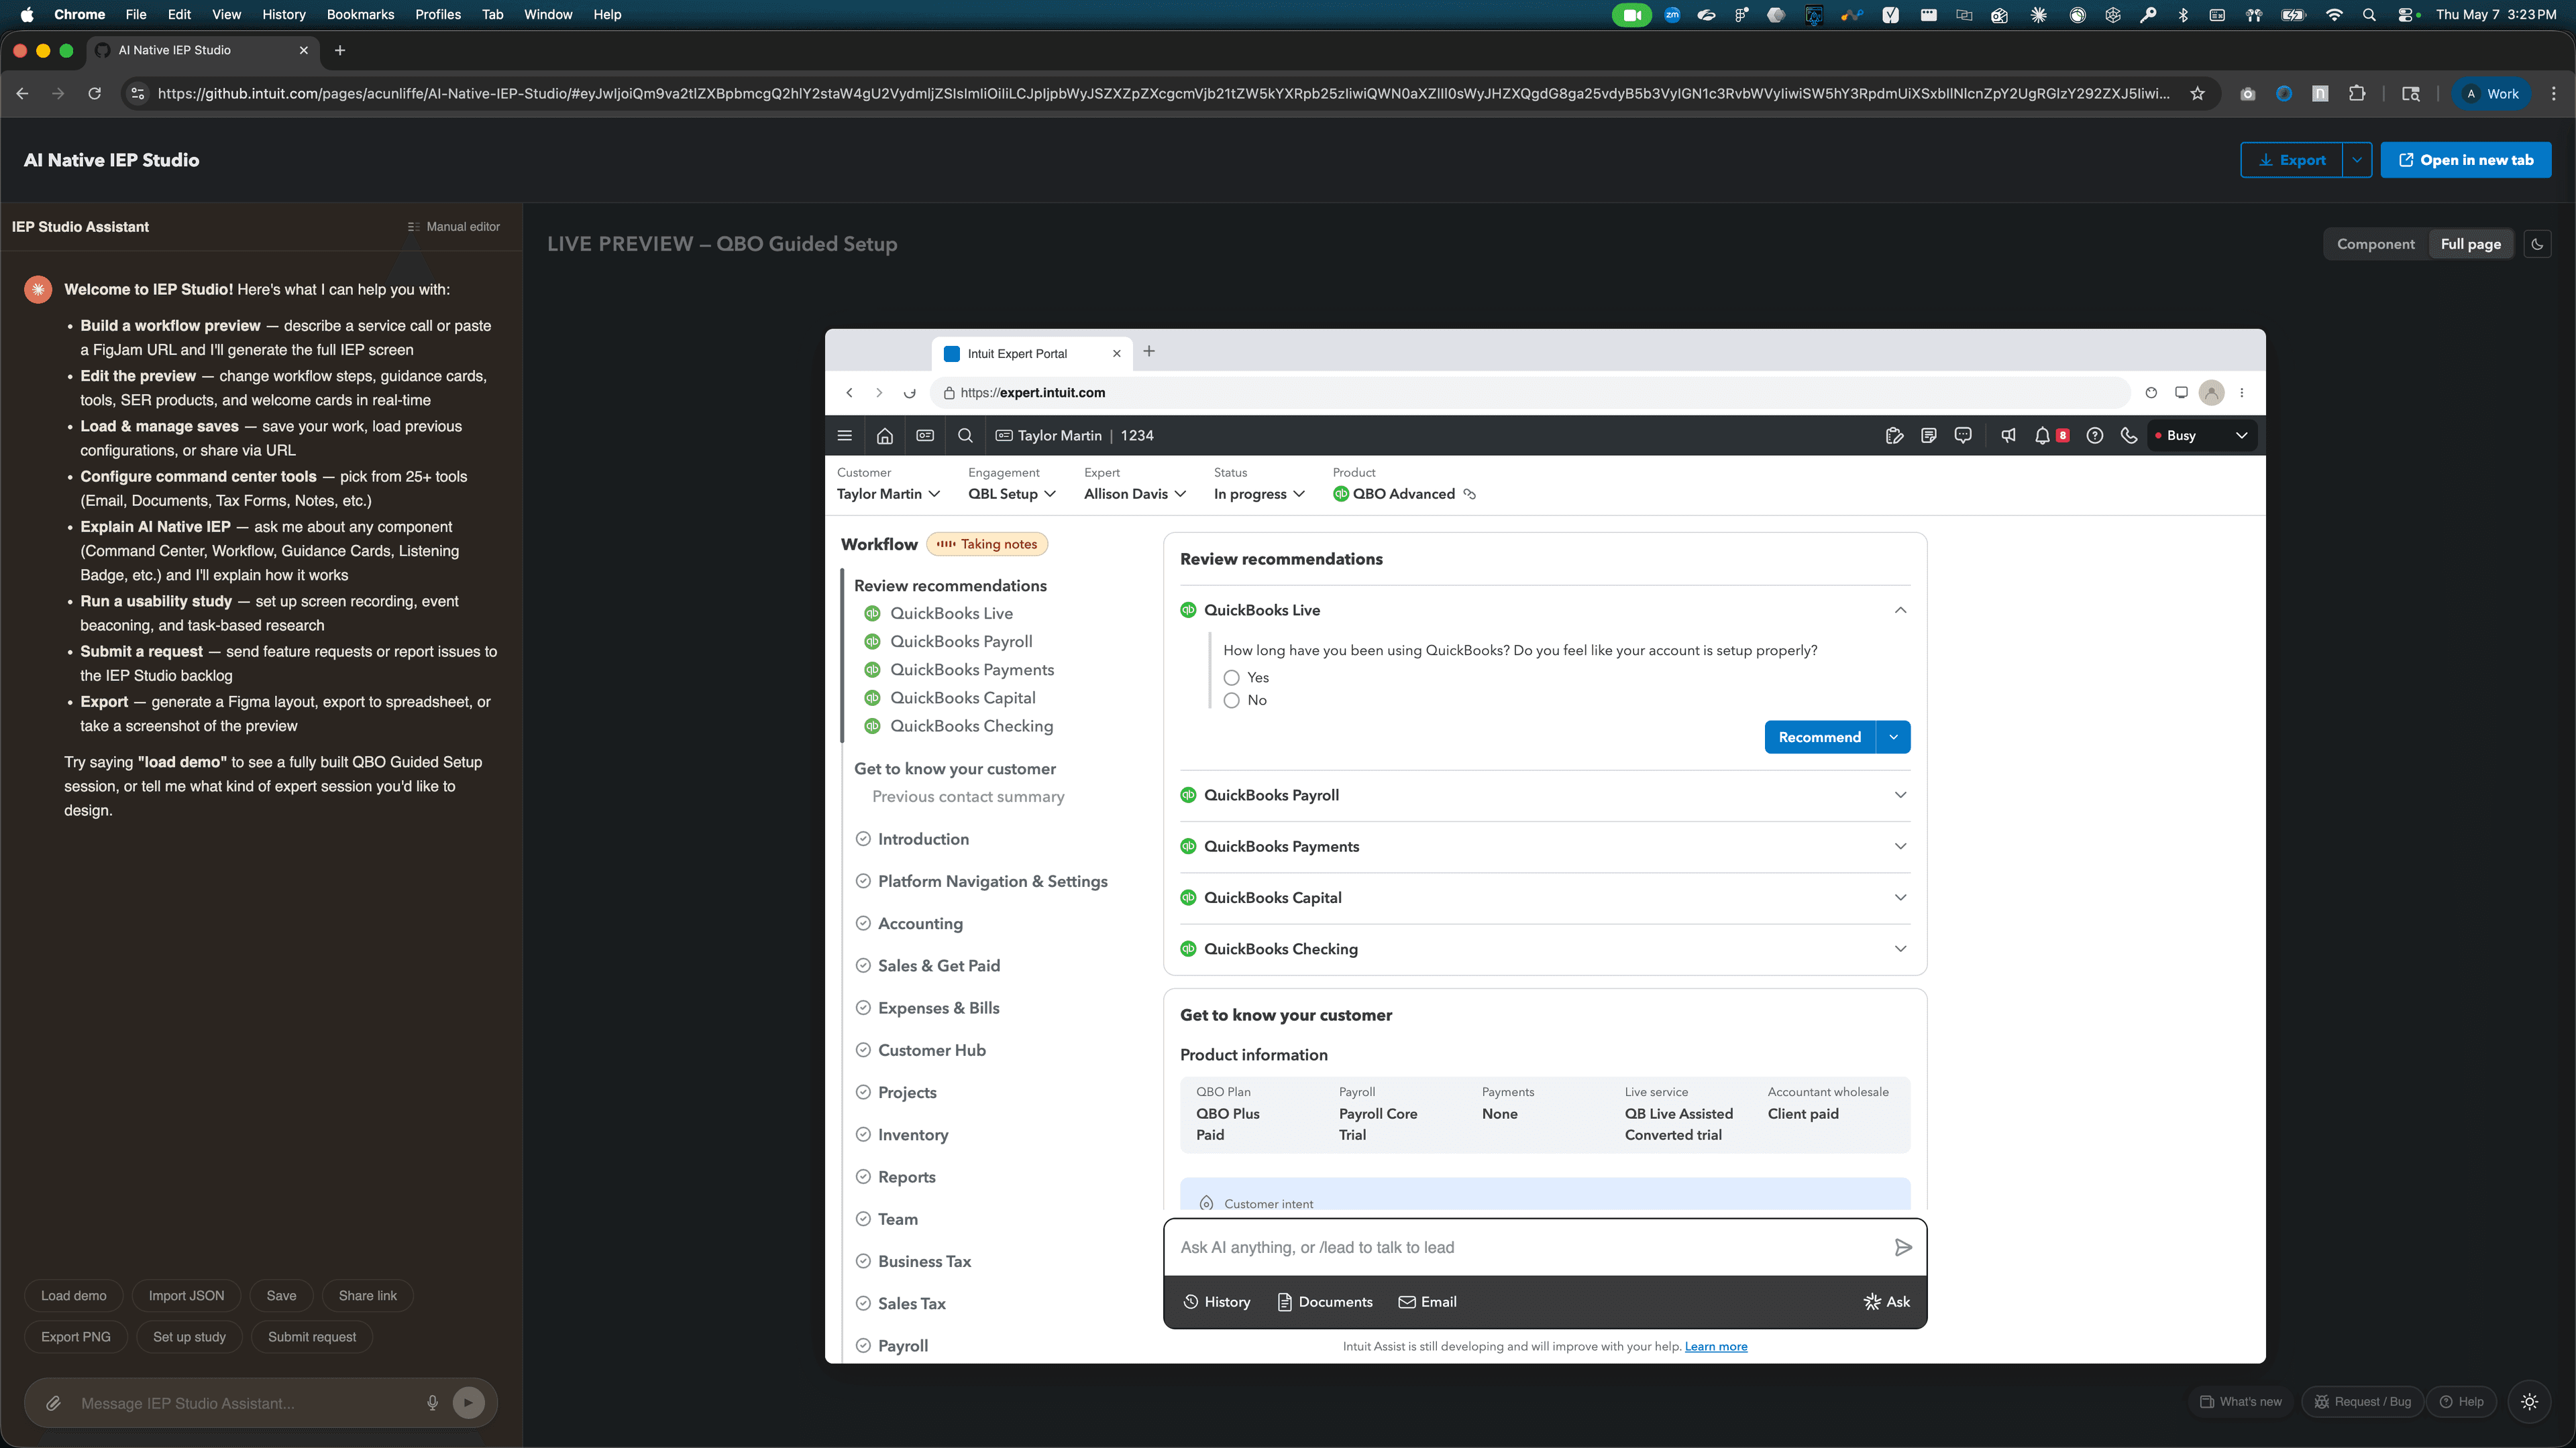
Task: Bookmark this page with the star icon
Action: 2197,94
